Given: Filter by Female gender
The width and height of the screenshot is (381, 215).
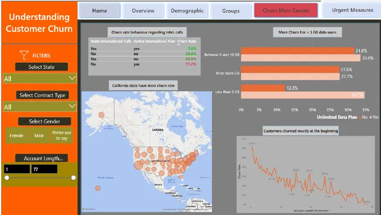Looking at the screenshot, I should pos(16,135).
